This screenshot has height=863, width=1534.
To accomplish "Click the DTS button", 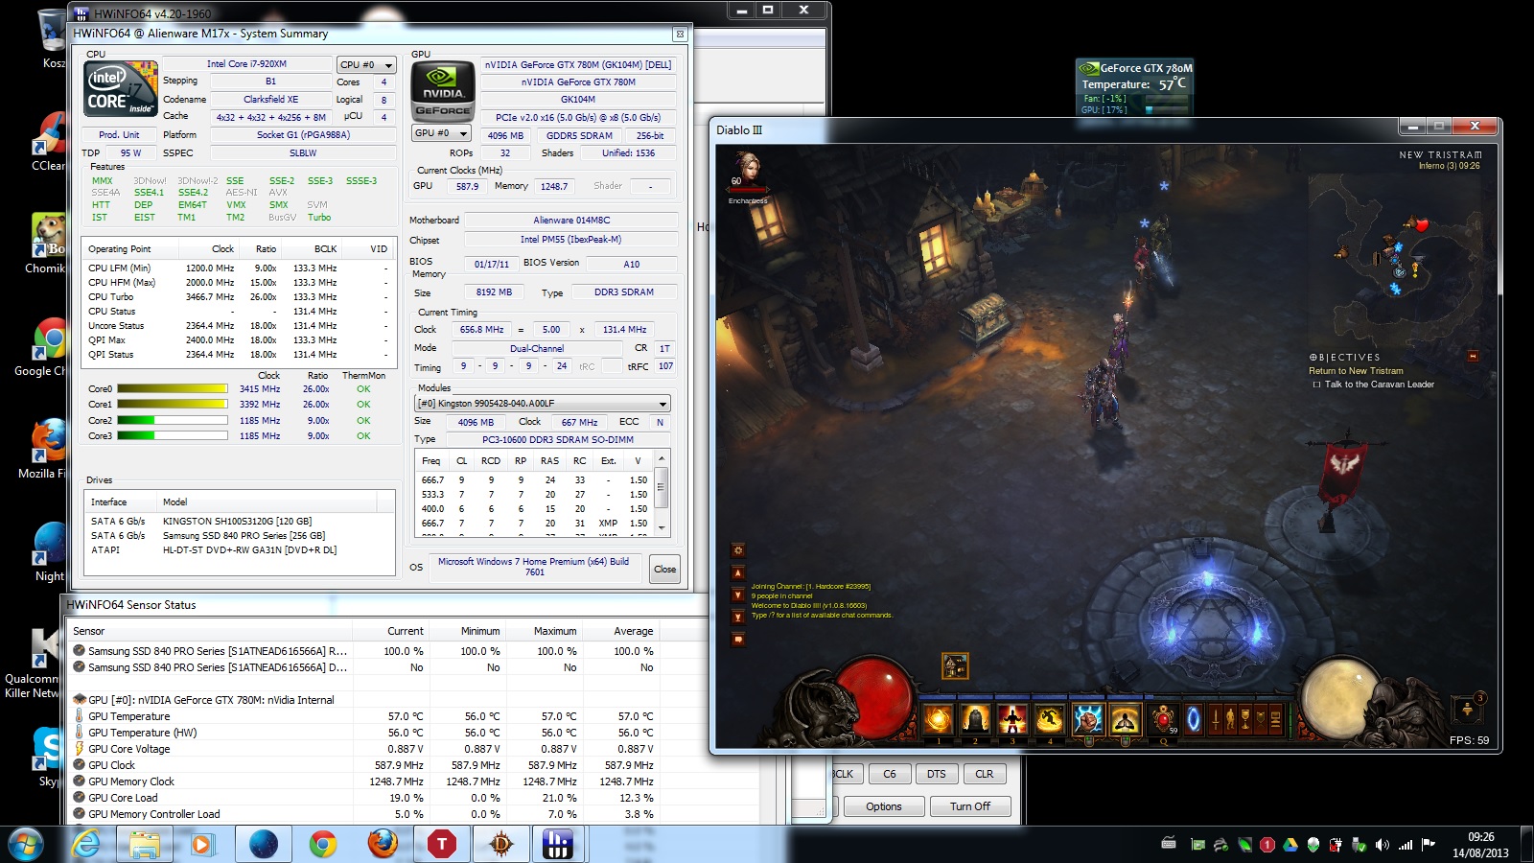I will (x=937, y=774).
